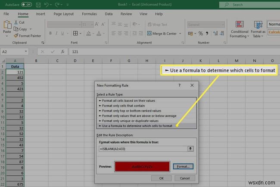Select "Format only cells that contain" rule type
This screenshot has width=280, height=187.
[x=122, y=106]
